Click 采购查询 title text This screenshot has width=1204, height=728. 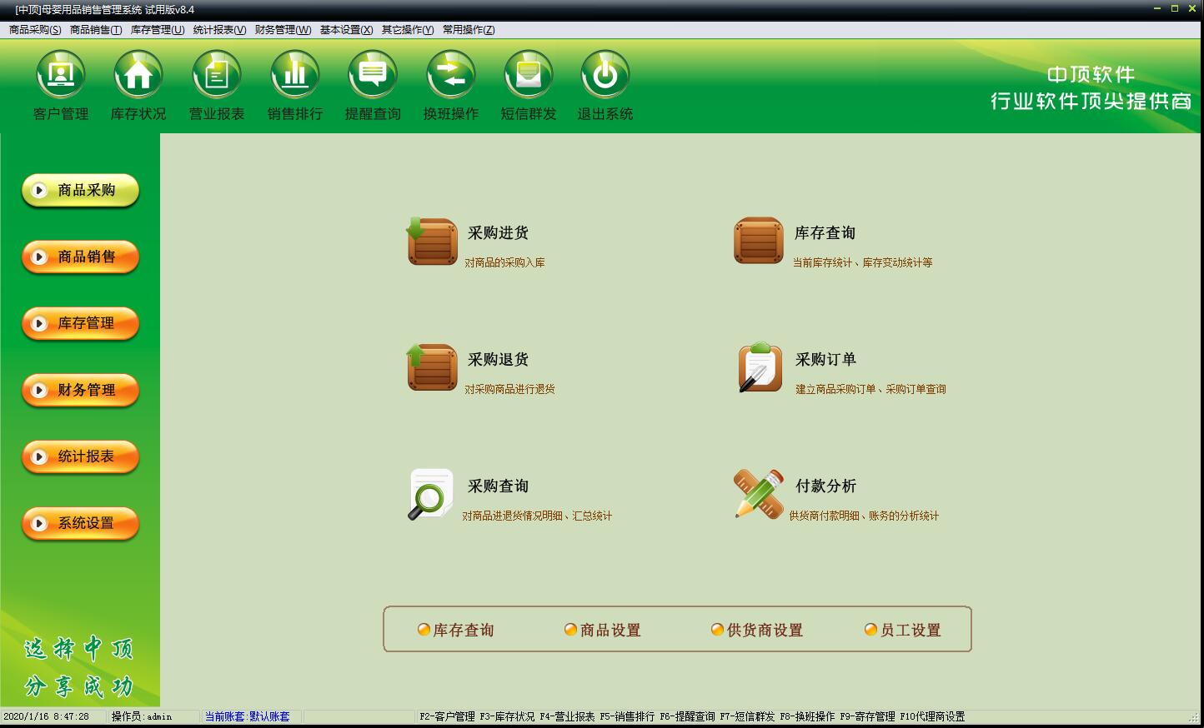click(x=498, y=486)
